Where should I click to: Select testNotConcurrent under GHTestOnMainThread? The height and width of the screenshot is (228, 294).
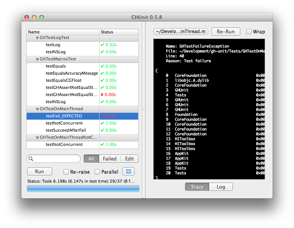pos(83,123)
